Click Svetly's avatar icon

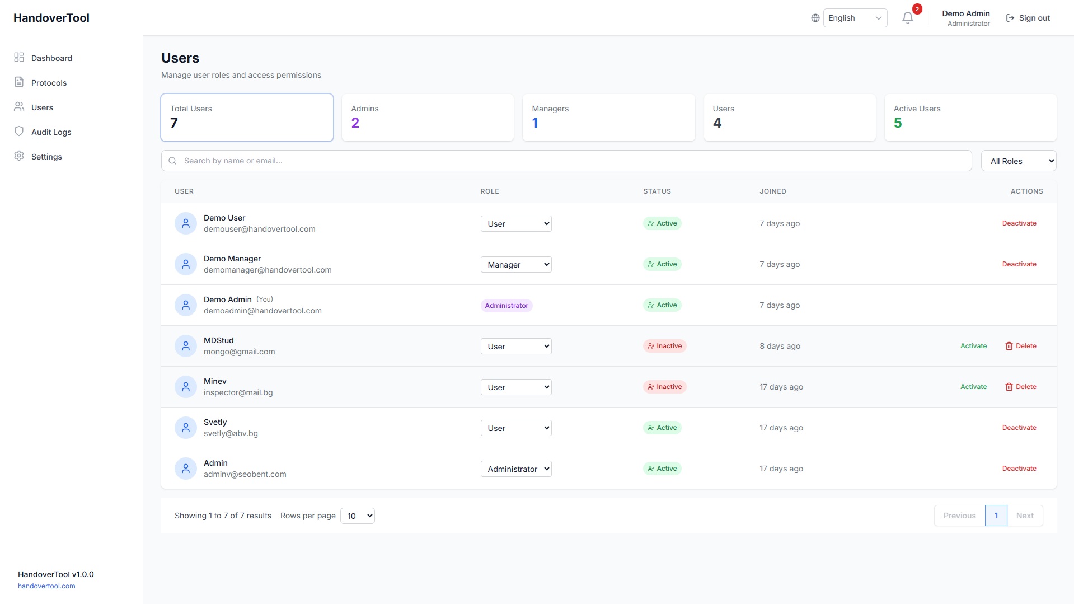tap(186, 428)
